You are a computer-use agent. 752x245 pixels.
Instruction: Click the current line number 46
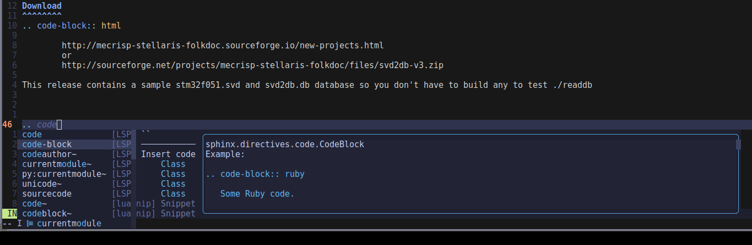pyautogui.click(x=8, y=125)
